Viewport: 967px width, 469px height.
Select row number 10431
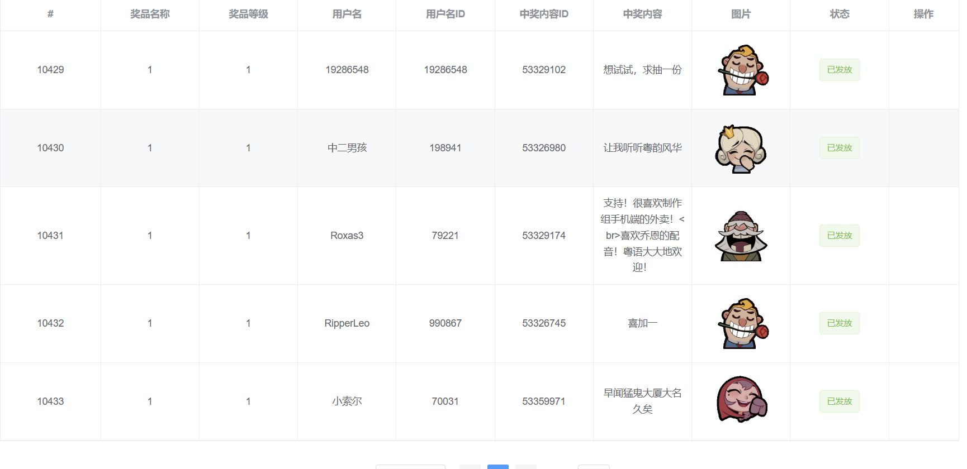pos(50,236)
